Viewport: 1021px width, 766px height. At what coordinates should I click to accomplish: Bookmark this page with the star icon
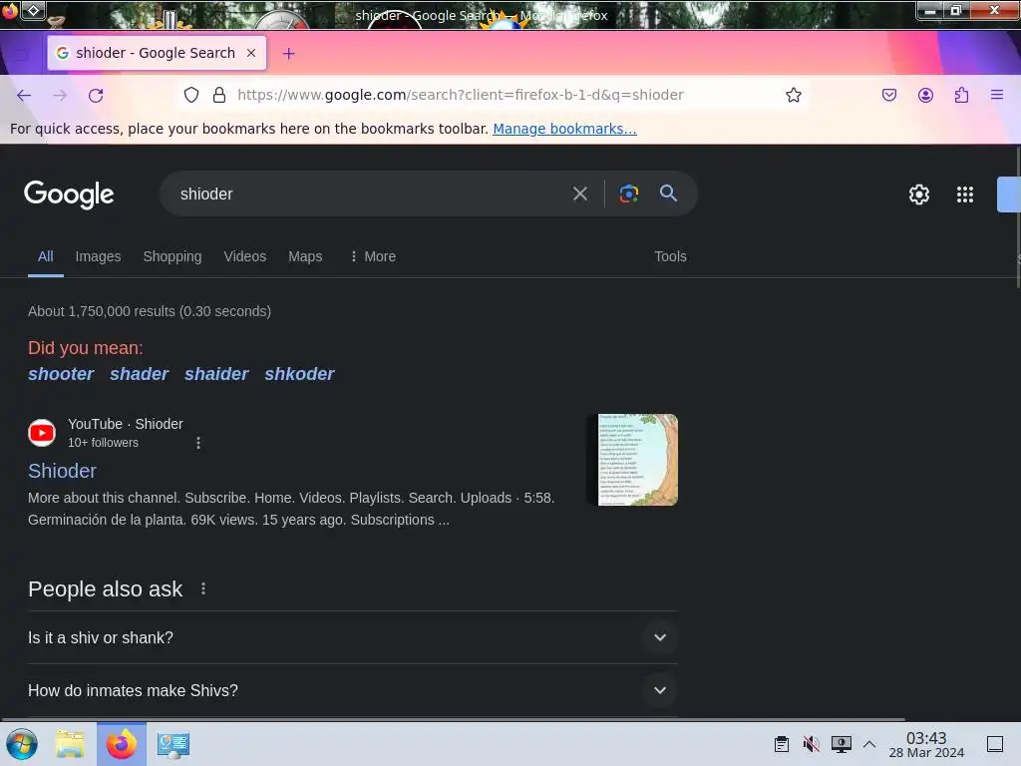point(793,95)
